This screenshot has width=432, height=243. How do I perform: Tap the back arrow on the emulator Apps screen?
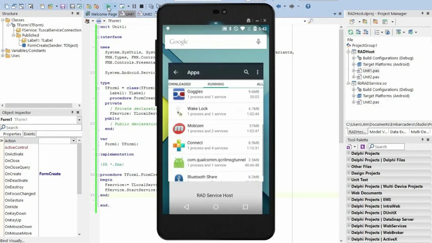[x=175, y=72]
